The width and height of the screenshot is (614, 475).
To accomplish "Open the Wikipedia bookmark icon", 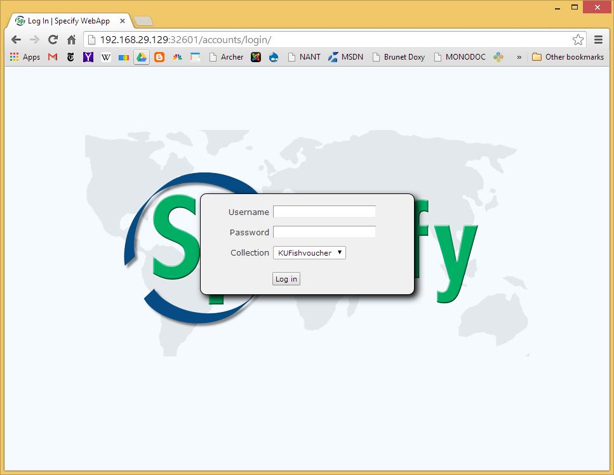I will click(106, 57).
